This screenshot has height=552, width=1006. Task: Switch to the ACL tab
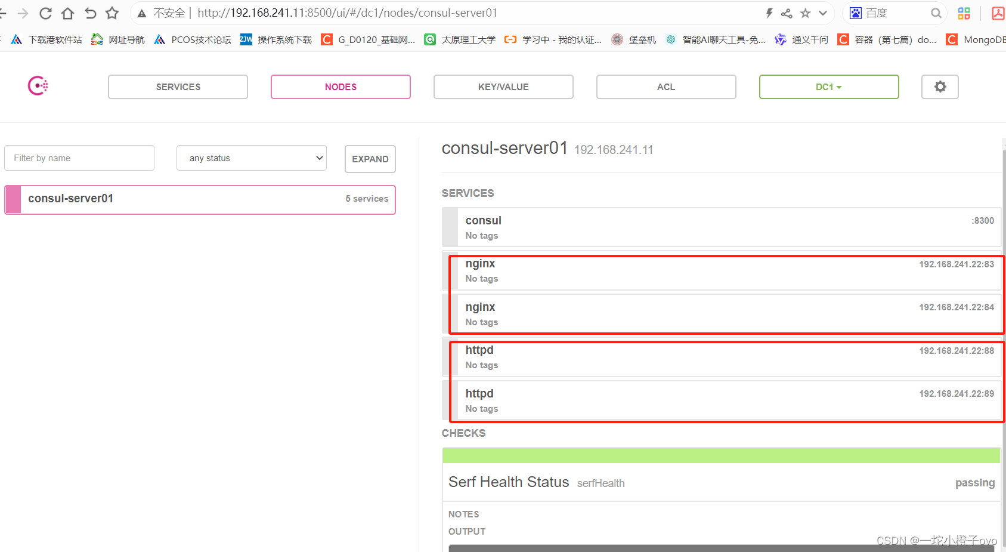[x=665, y=87]
